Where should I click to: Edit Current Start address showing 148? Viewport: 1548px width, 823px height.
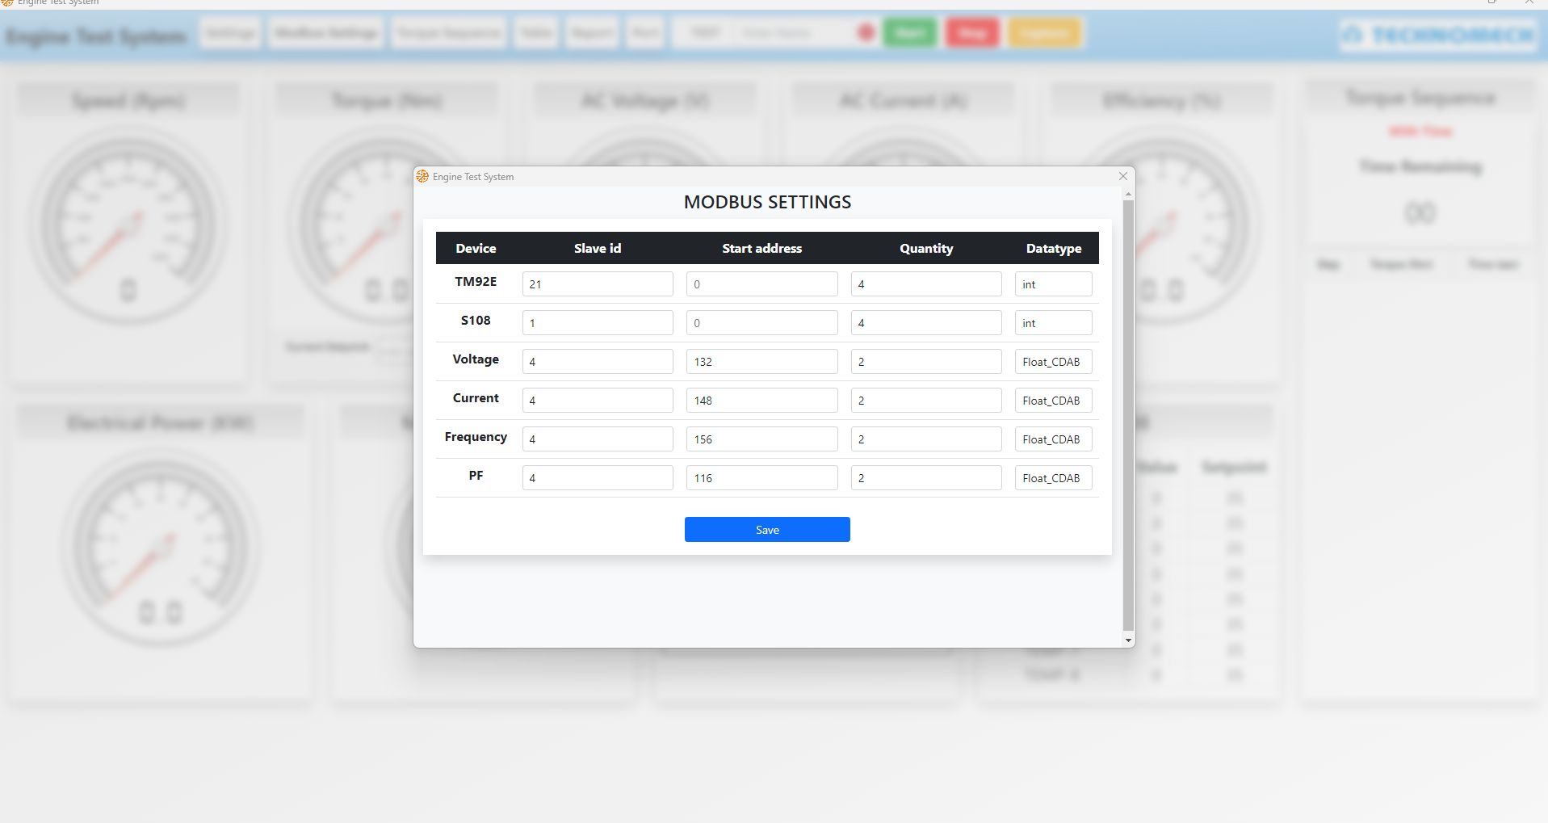761,400
